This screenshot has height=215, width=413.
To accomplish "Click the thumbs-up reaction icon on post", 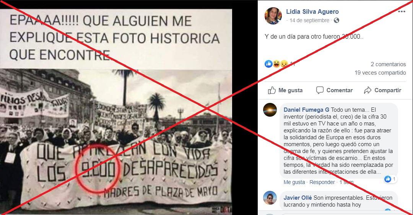I will pyautogui.click(x=268, y=64).
